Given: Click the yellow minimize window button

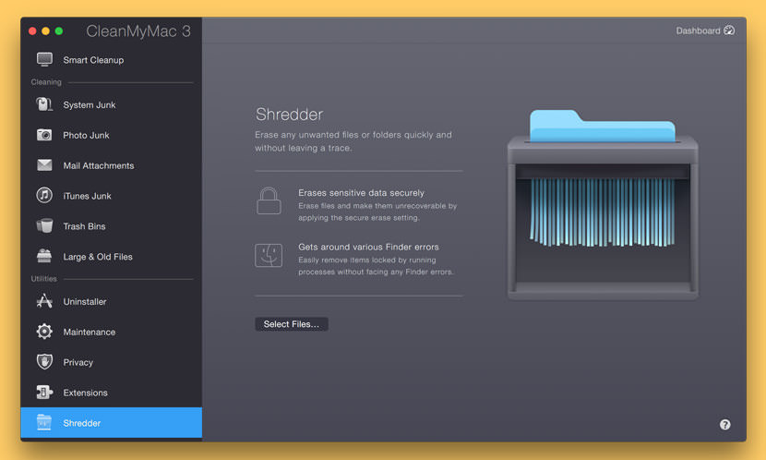Looking at the screenshot, I should click(x=46, y=30).
